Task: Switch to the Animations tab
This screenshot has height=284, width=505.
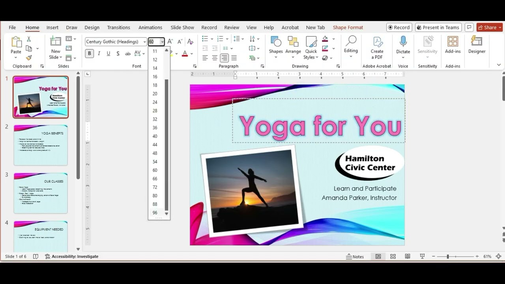Action: 150,27
